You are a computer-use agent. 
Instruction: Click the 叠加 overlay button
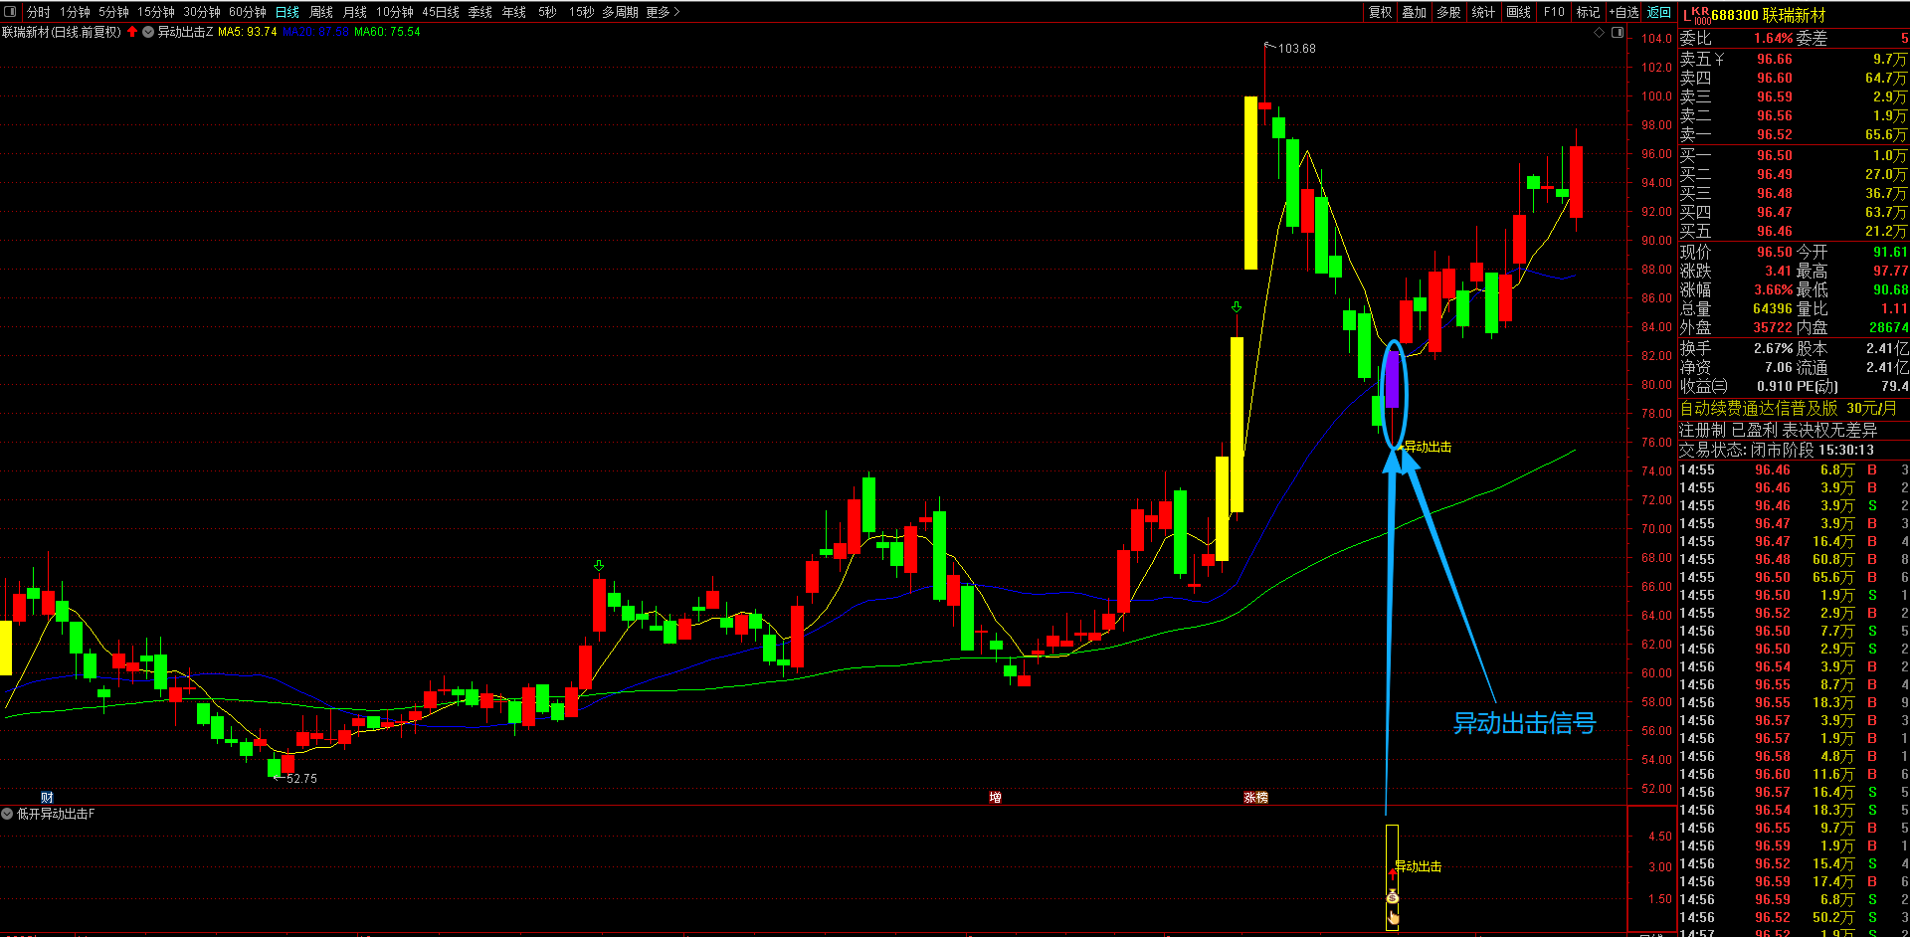[x=1415, y=12]
